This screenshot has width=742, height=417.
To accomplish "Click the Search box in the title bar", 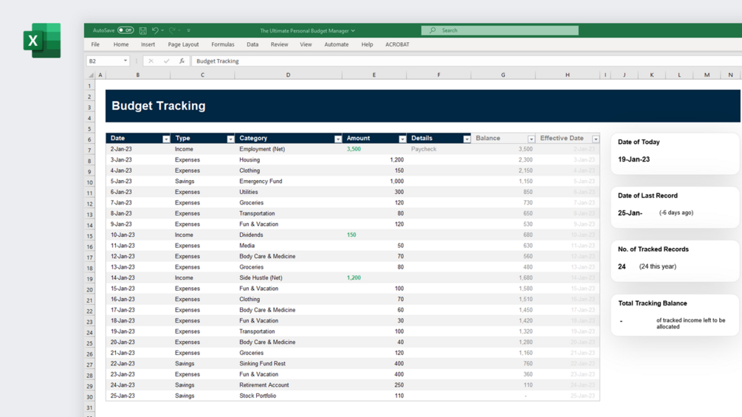I will (x=500, y=30).
